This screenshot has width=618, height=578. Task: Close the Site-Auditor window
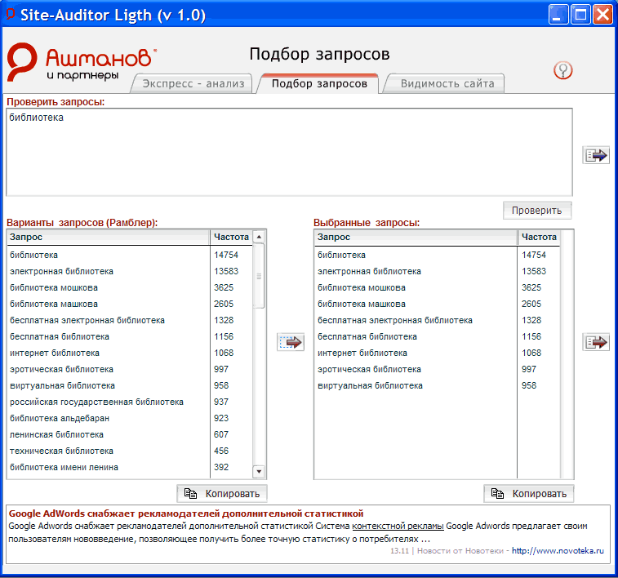point(603,15)
